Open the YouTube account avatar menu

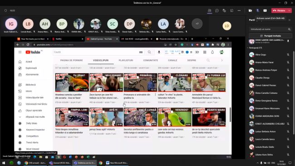[221, 52]
